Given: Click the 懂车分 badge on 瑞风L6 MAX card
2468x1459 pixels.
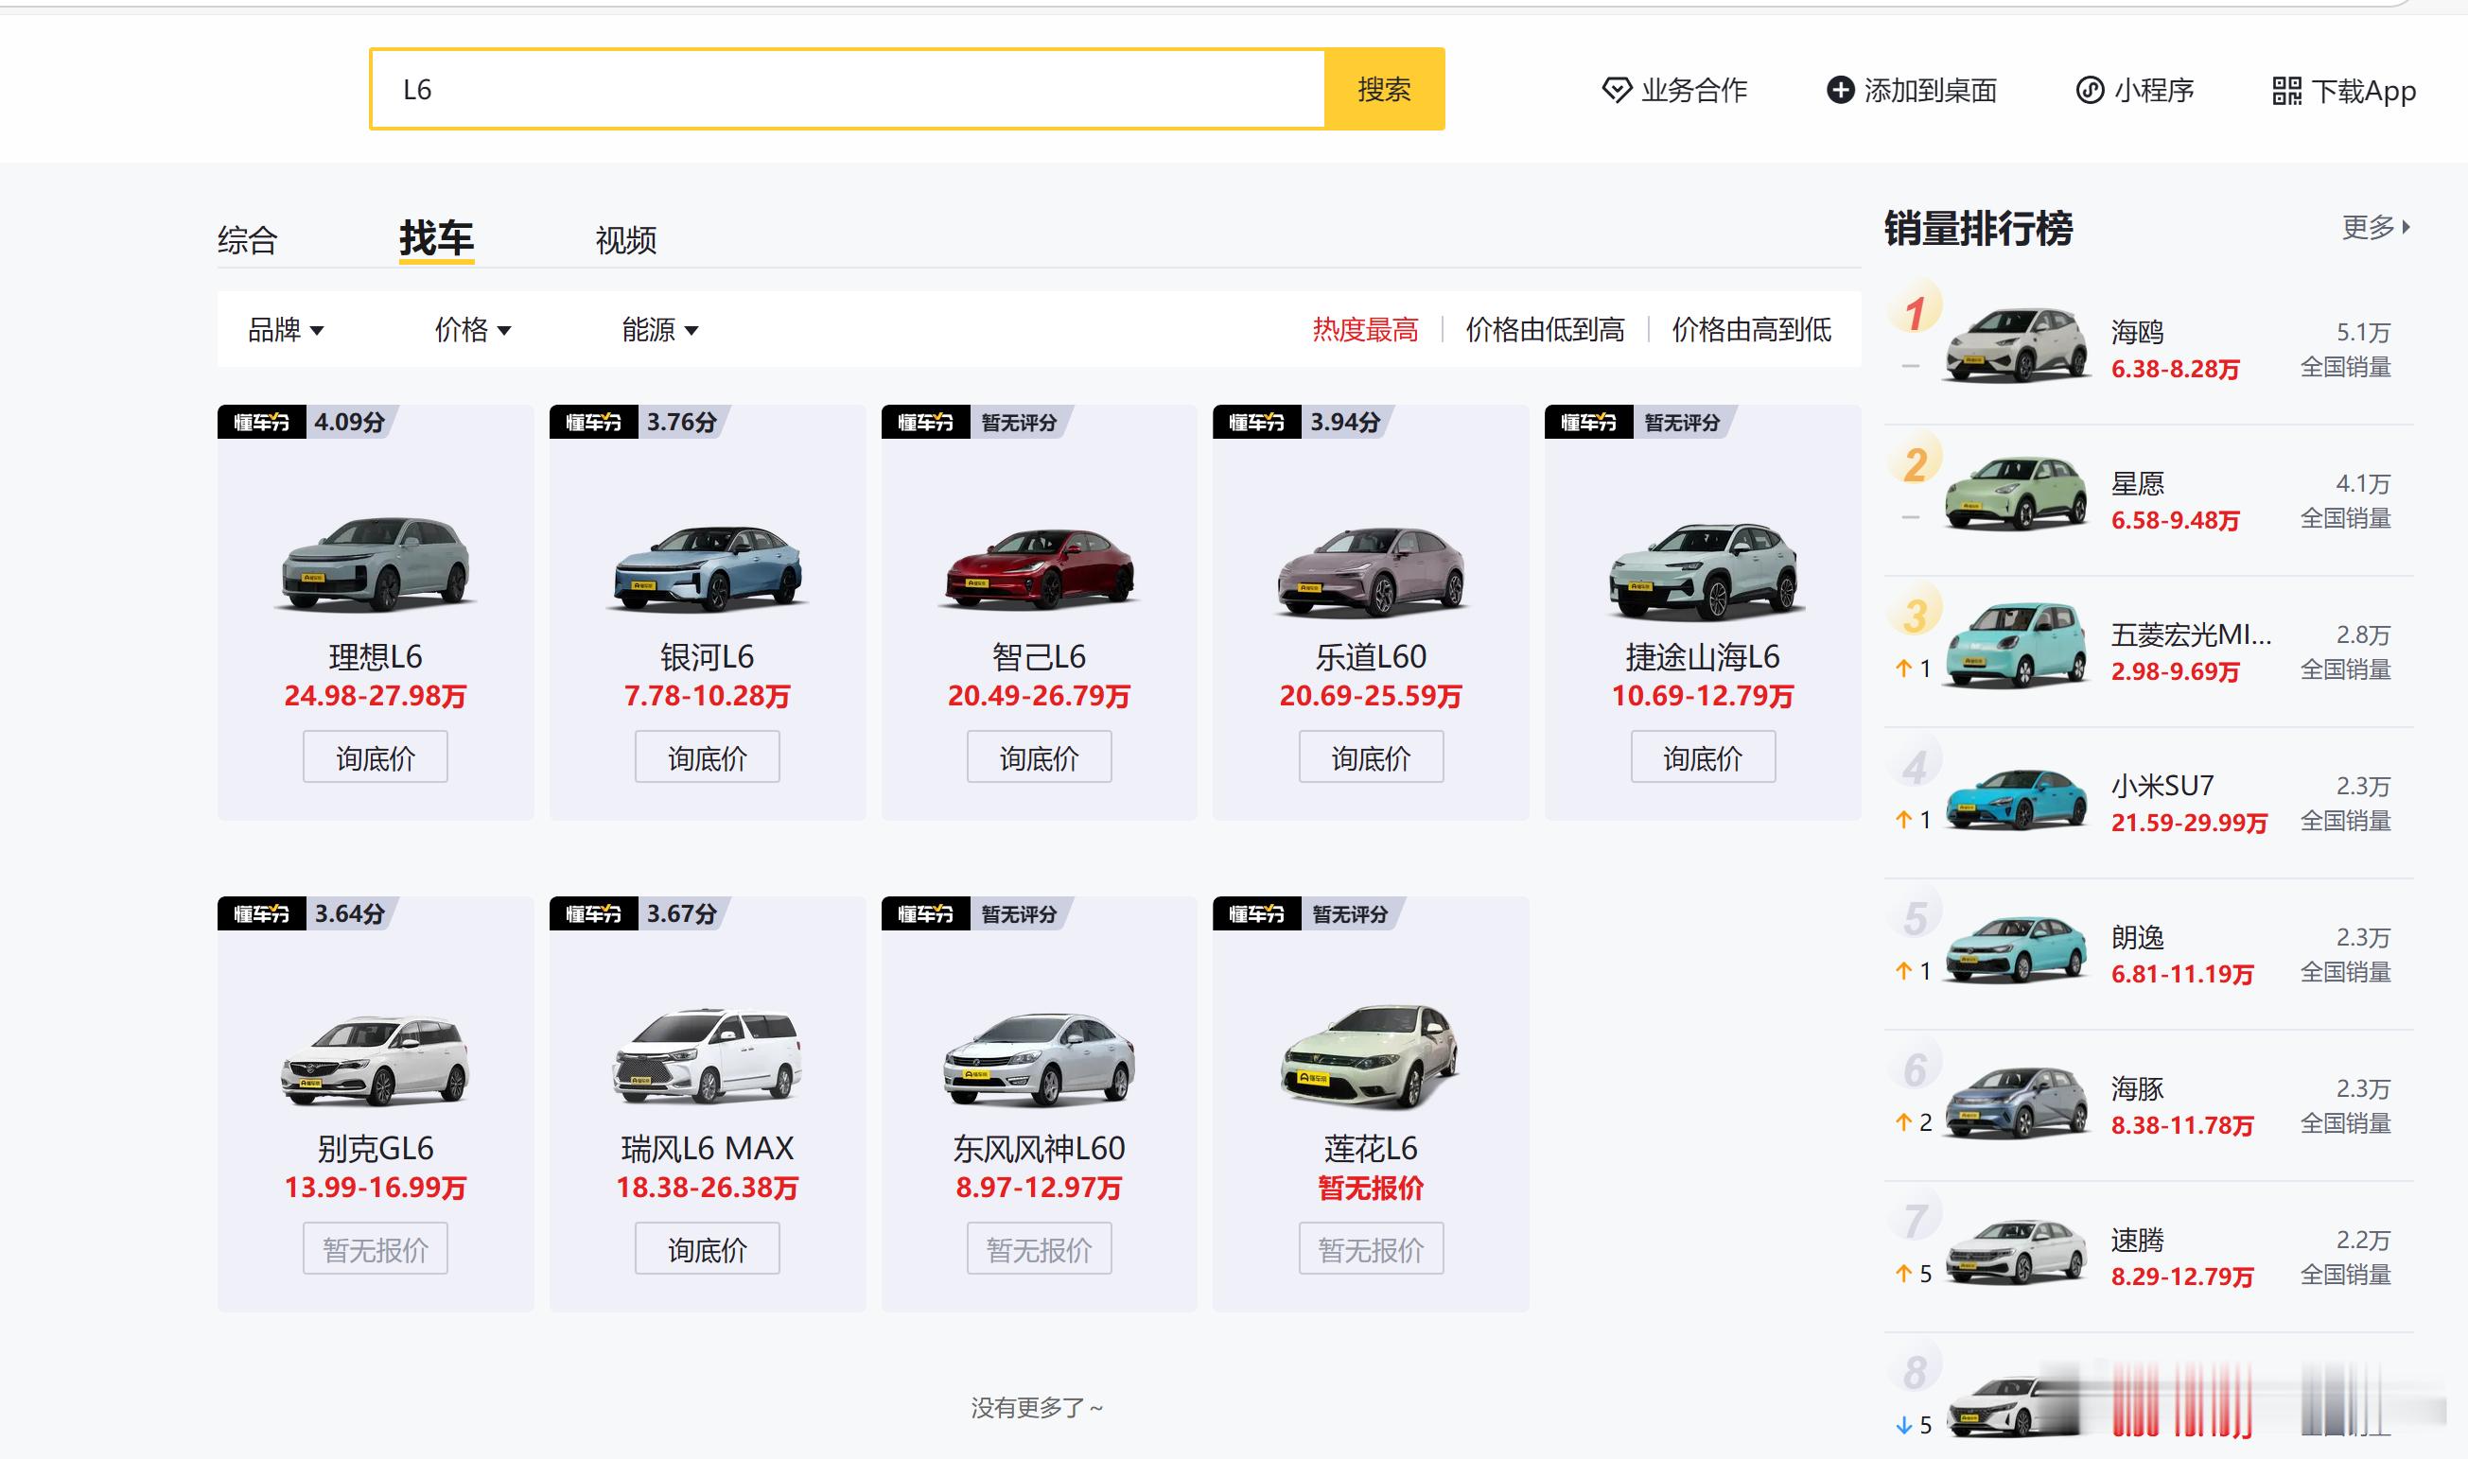Looking at the screenshot, I should [x=594, y=913].
